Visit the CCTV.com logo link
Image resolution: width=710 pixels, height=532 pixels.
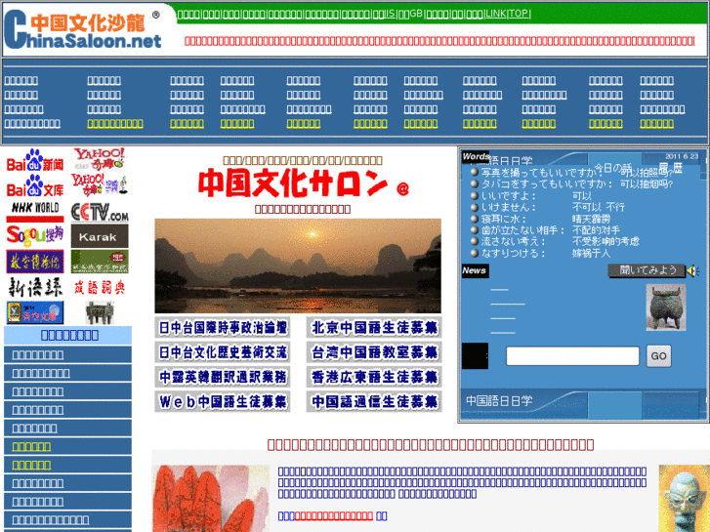(x=100, y=212)
